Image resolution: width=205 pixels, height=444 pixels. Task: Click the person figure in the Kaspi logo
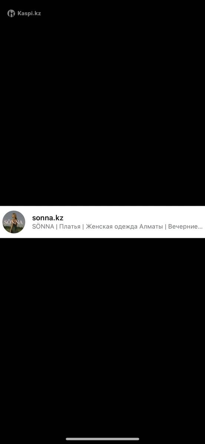[x=11, y=14]
